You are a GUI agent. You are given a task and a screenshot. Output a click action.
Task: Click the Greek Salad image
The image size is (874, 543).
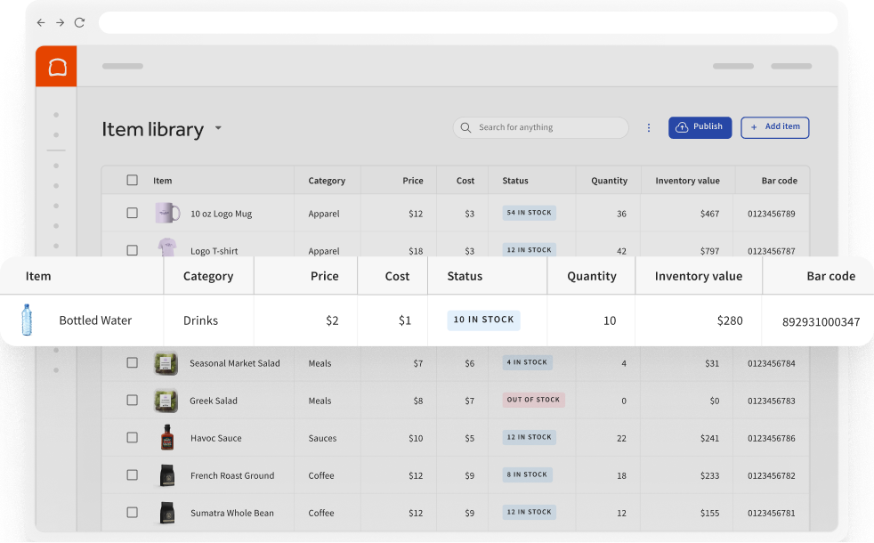click(166, 401)
